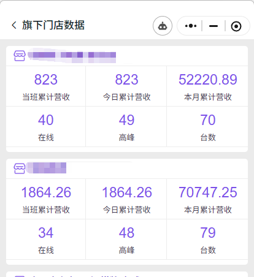Click the second store's shop icon
Image resolution: width=254 pixels, height=277 pixels.
click(20, 169)
